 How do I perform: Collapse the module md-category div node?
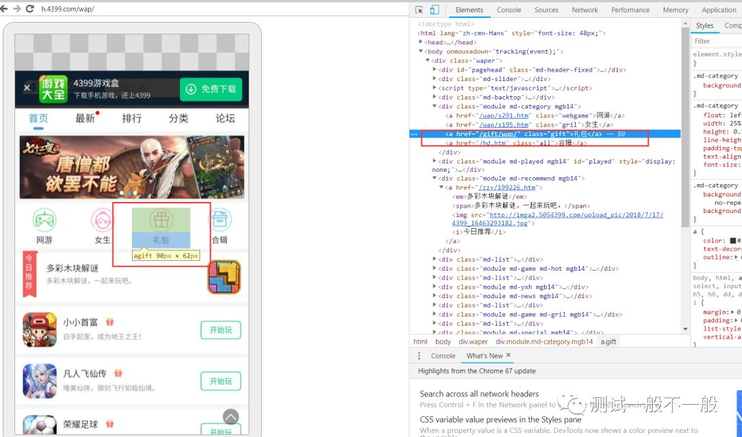click(434, 106)
